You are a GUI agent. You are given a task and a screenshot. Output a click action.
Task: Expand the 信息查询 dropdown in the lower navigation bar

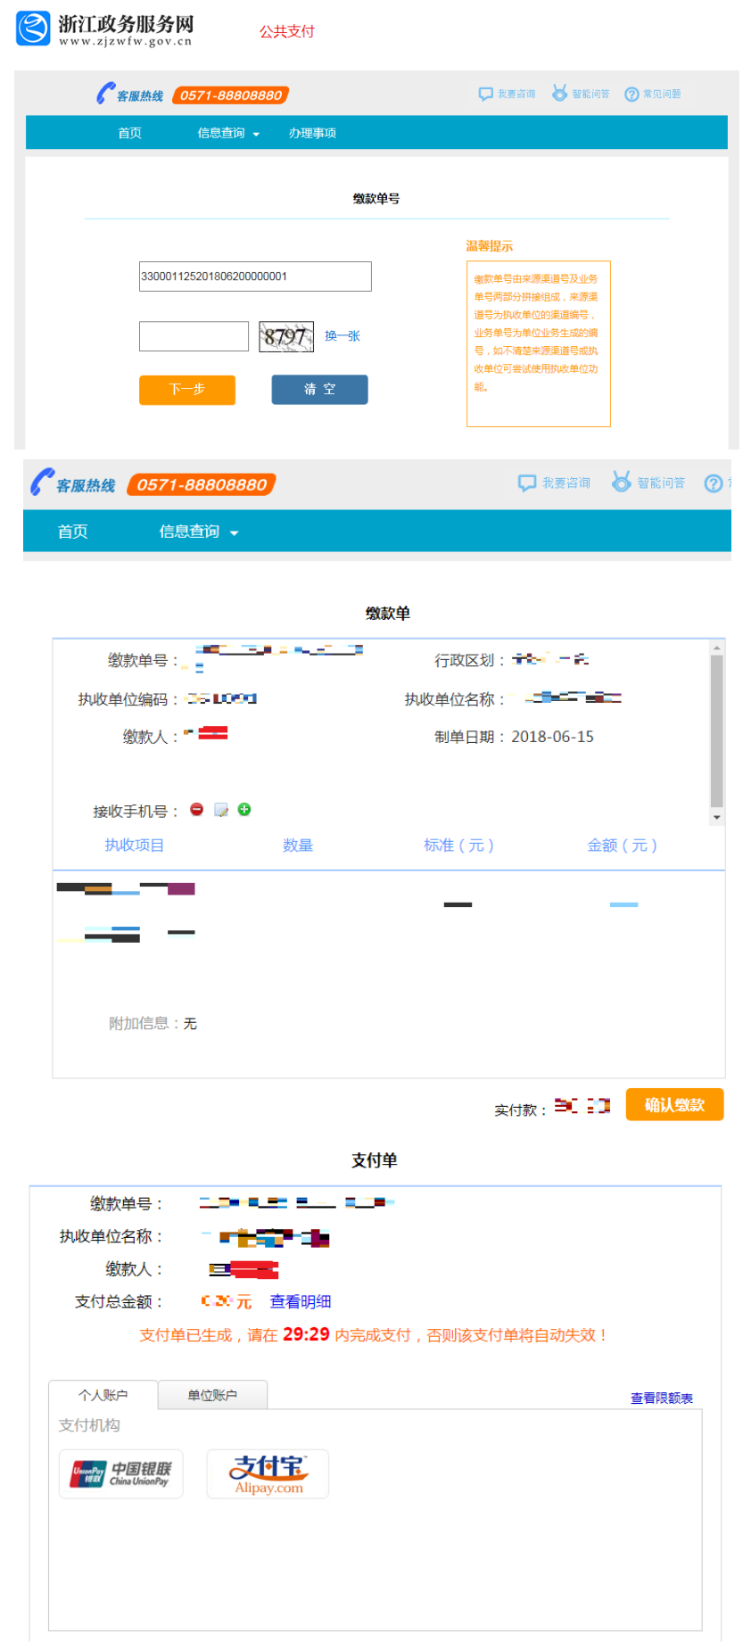[199, 532]
